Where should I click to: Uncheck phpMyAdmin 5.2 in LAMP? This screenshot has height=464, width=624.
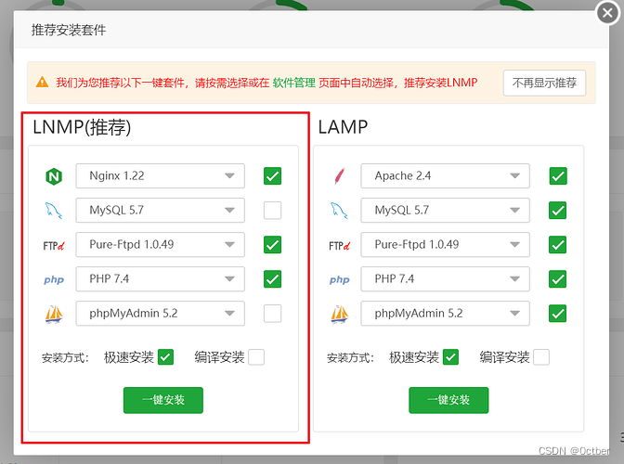[558, 314]
